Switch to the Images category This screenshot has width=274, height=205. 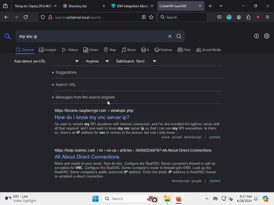[48, 50]
